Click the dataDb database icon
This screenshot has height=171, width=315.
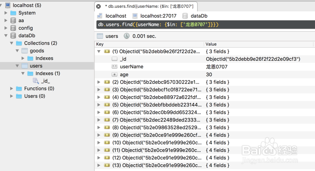[x=13, y=36]
